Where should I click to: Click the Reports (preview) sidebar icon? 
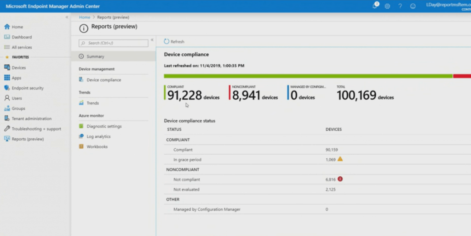coord(7,139)
